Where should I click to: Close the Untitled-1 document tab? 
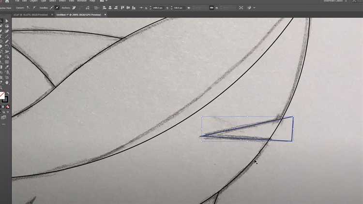(x=105, y=15)
